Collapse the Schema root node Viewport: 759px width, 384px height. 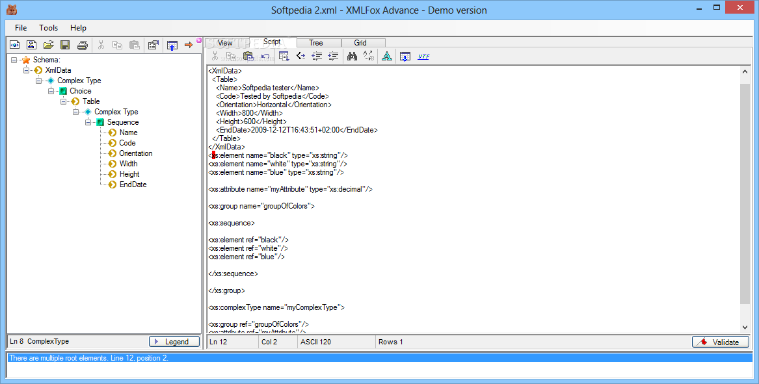(14, 60)
